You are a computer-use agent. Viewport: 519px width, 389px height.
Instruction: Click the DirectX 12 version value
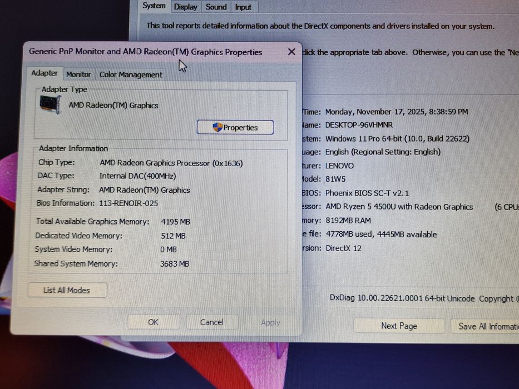pyautogui.click(x=344, y=248)
